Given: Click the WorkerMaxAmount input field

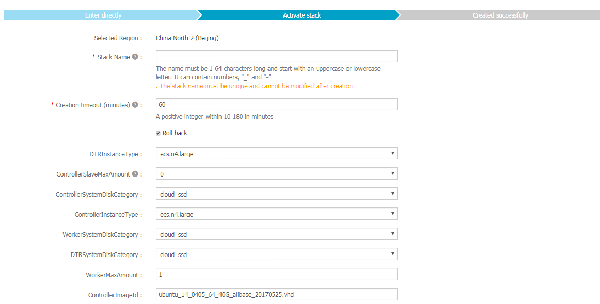Looking at the screenshot, I should click(276, 275).
